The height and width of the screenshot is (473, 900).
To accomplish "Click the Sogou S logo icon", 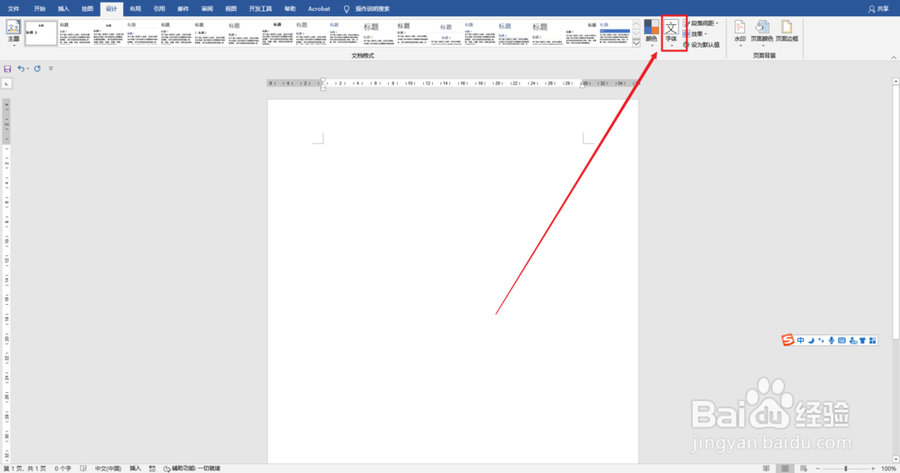I will point(787,340).
